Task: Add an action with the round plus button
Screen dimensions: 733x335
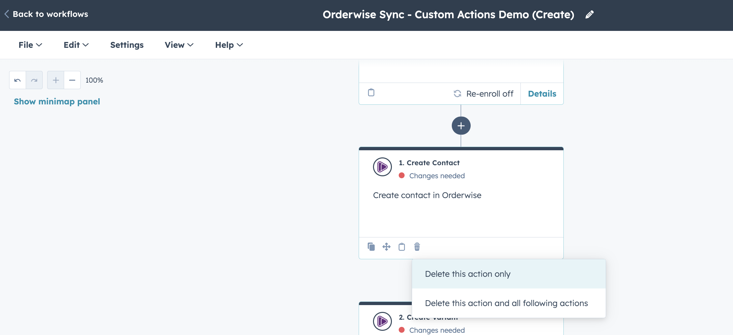Action: tap(461, 126)
